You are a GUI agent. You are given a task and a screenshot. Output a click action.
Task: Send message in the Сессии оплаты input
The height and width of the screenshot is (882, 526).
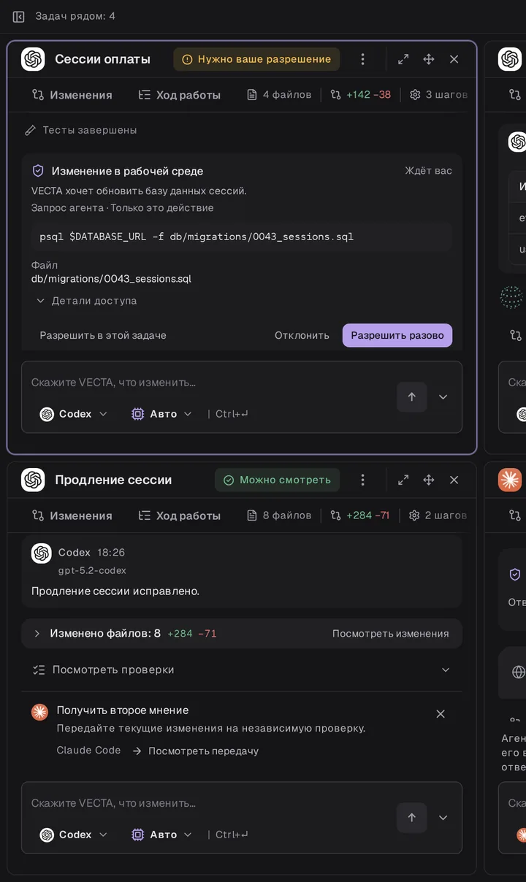pyautogui.click(x=411, y=396)
